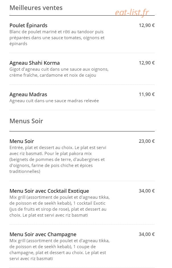Open Menu Soir avec Champagne title
The image size is (172, 268).
[x=43, y=234]
